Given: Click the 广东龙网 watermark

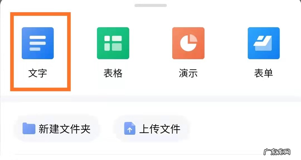Looking at the screenshot, I should [277, 152].
